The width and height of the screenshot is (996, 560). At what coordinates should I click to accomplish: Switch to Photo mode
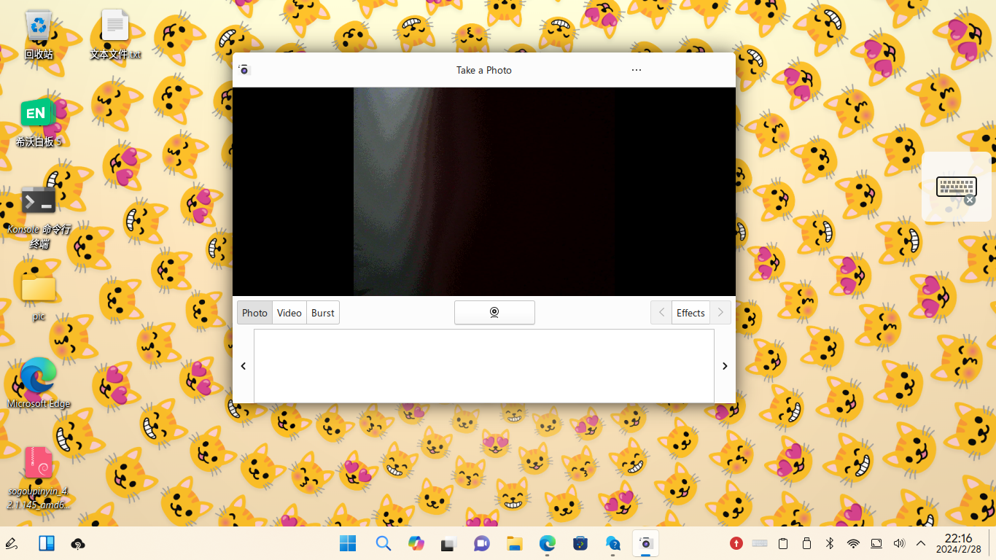click(254, 313)
